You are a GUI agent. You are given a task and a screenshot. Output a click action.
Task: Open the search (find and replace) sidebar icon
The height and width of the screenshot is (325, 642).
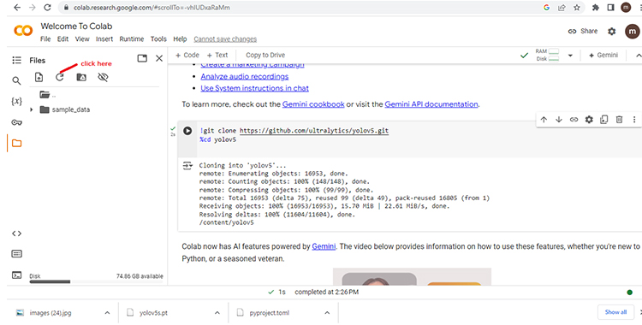point(16,80)
